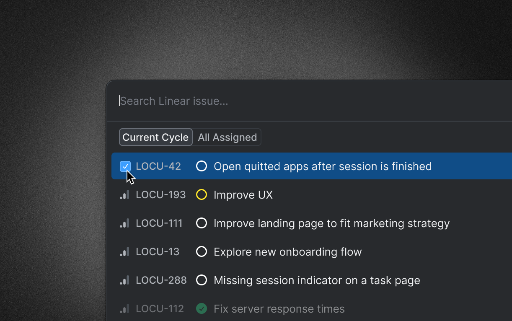The image size is (512, 321).
Task: Open issue "Improve UX"
Action: 243,195
